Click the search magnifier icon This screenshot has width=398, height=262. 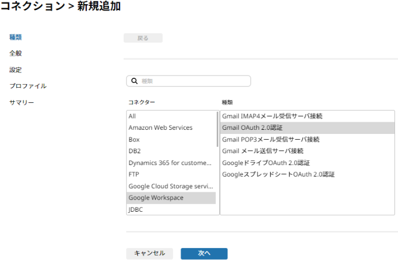(x=134, y=81)
